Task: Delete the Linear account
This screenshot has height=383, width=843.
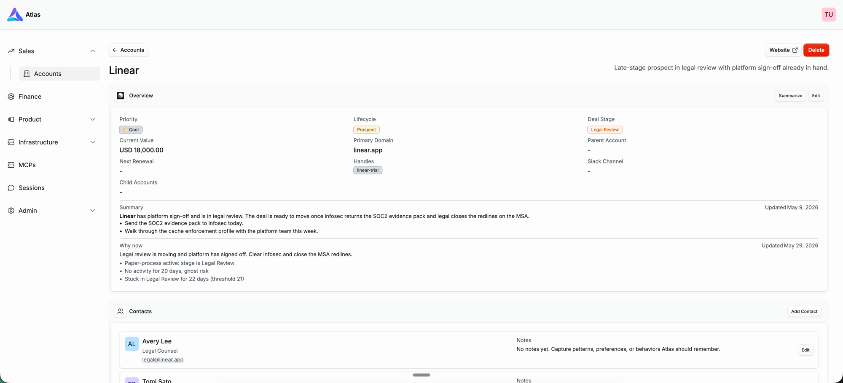Action: coord(816,50)
